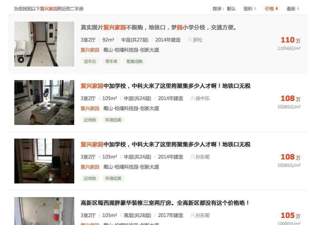The image size is (313, 225).
Task: Click 近地铁 tag on second listing
Action: tap(90, 120)
